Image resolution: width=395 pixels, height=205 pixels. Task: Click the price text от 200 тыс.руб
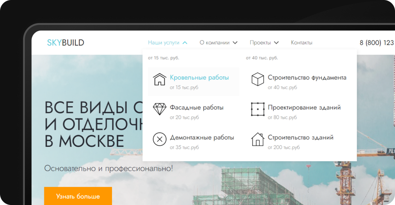pyautogui.click(x=284, y=147)
